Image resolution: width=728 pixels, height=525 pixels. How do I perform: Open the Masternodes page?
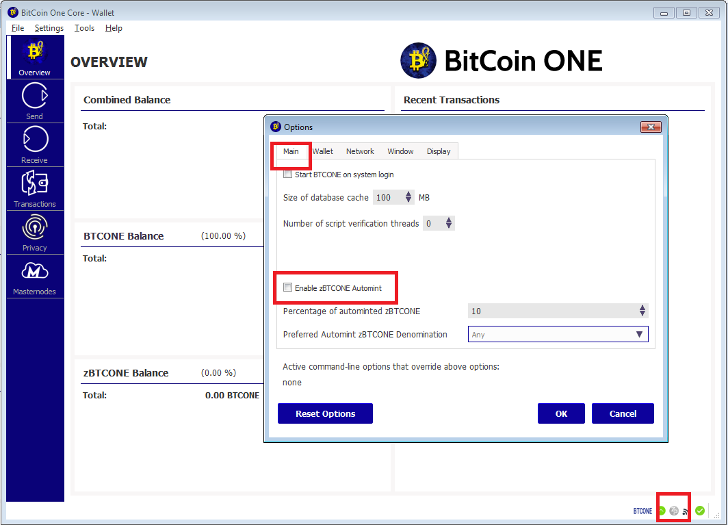(35, 277)
